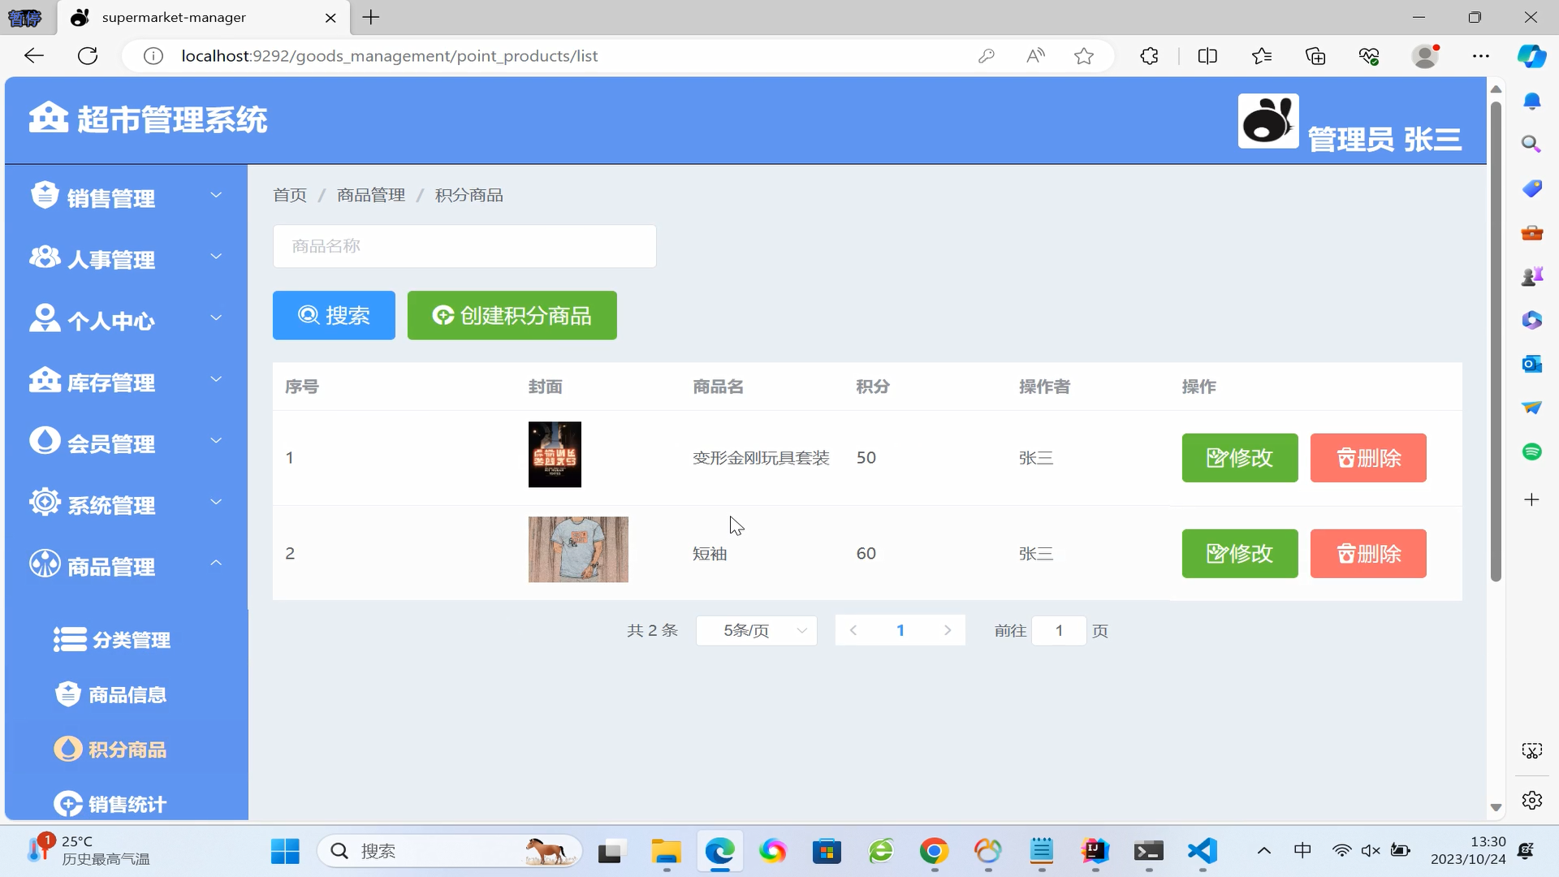Collapse the 商品管理 menu chevron
The image size is (1559, 877).
click(x=216, y=563)
